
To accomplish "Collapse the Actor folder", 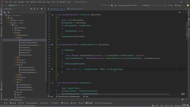I will 15,38.
